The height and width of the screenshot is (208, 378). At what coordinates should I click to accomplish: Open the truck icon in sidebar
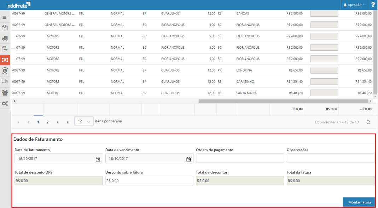(x=5, y=38)
